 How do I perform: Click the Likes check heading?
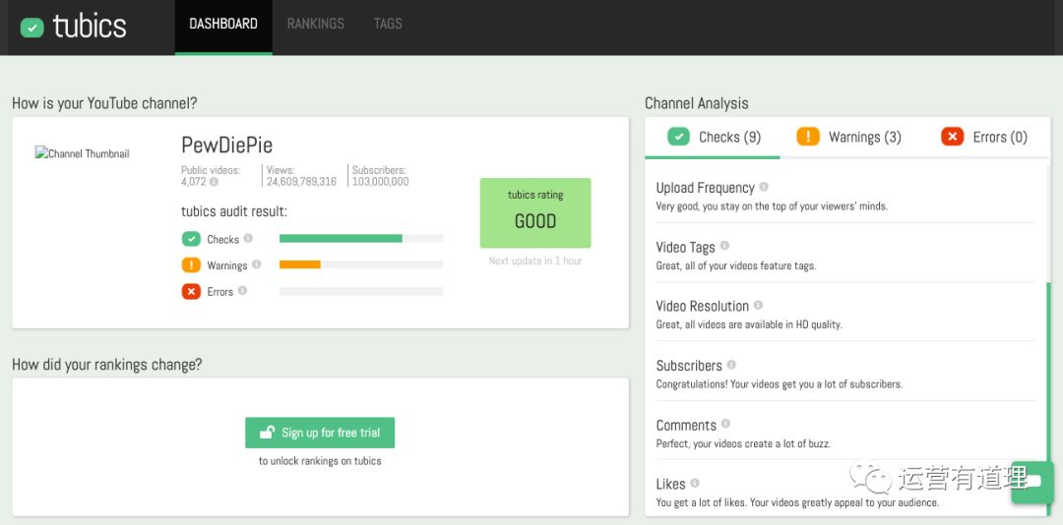pos(670,485)
